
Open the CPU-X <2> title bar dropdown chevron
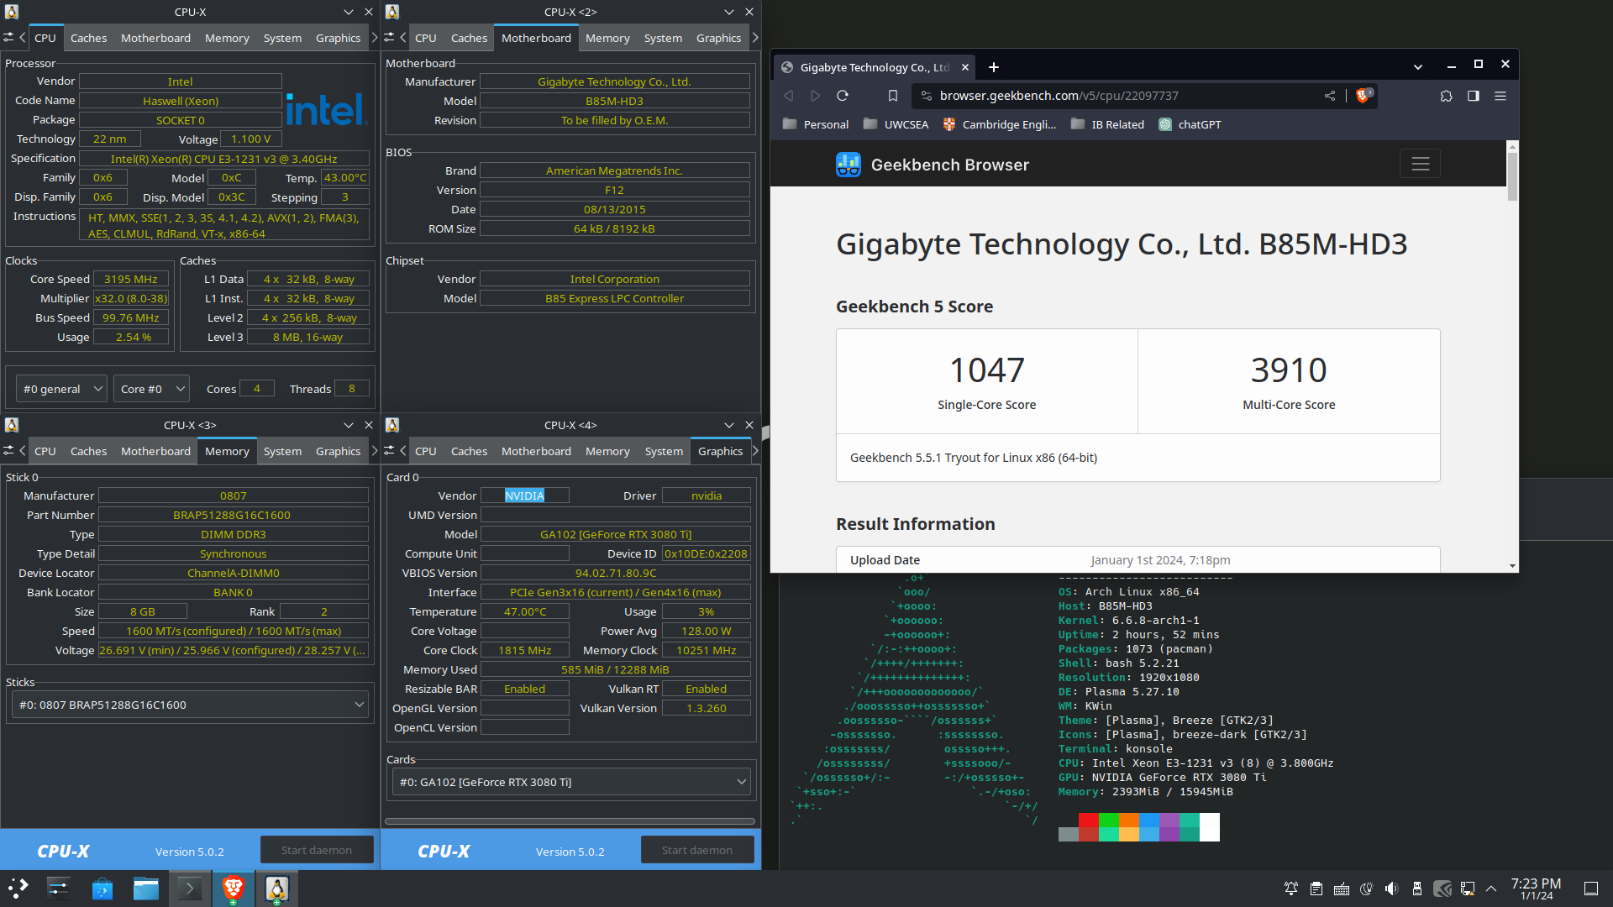[x=729, y=12]
